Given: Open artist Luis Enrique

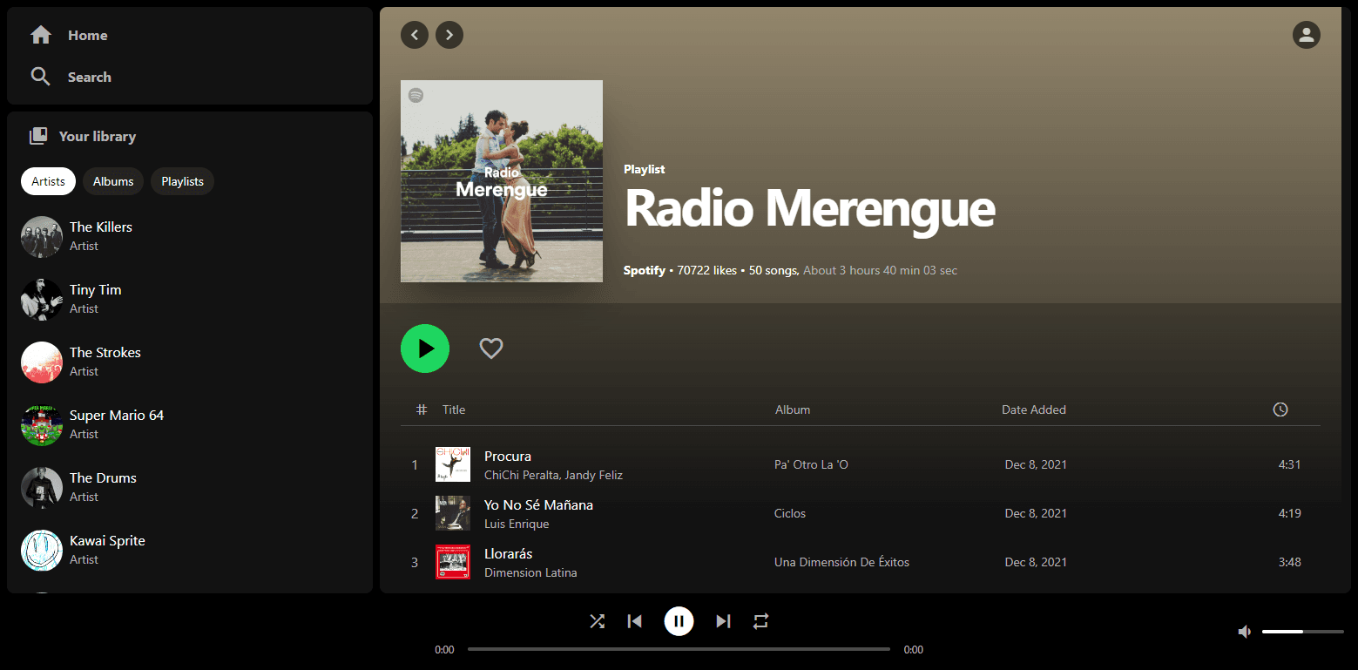Looking at the screenshot, I should pyautogui.click(x=517, y=524).
